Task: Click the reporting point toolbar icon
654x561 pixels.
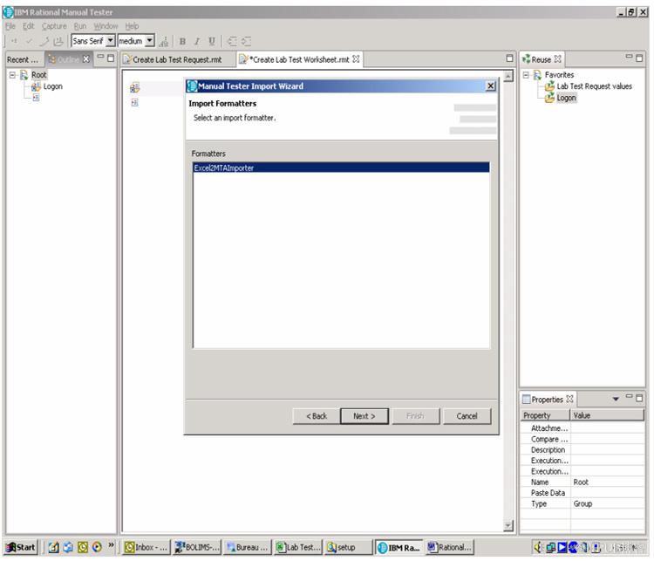Action: coord(44,41)
